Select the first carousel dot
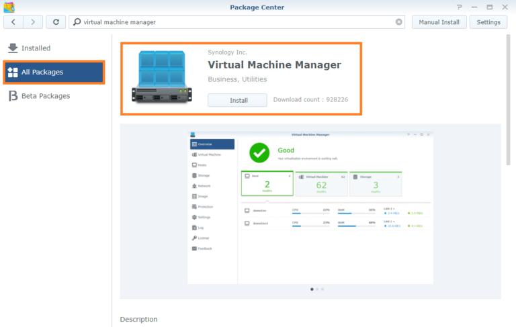 coord(312,289)
